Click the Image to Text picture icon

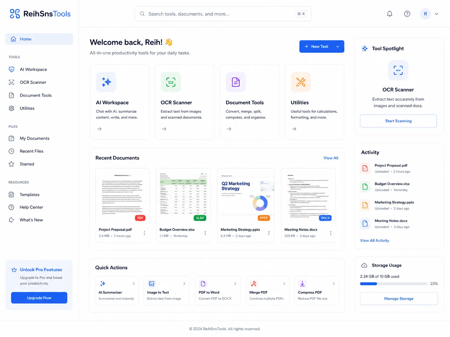tap(152, 284)
